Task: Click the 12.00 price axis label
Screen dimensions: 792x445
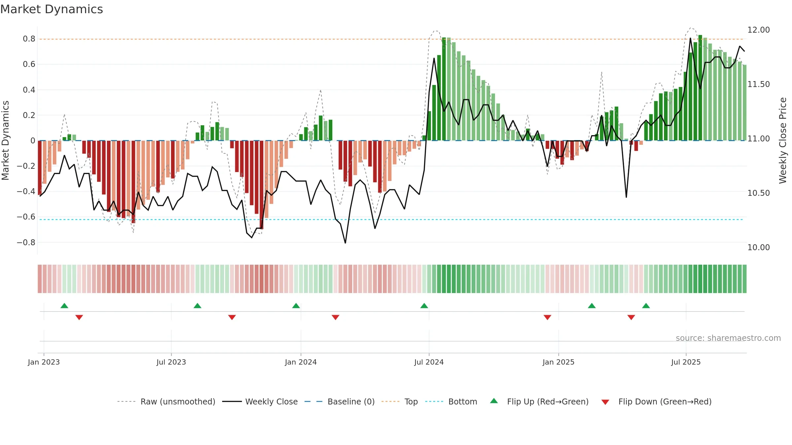Action: click(x=759, y=30)
